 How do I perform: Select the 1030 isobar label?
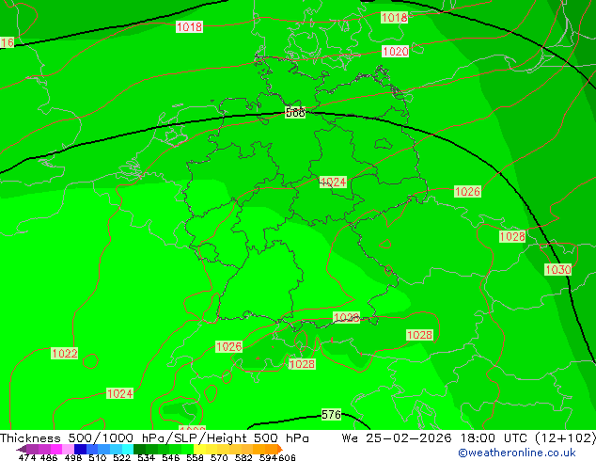[x=558, y=270]
